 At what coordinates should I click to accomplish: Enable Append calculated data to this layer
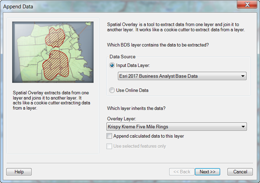[109, 136]
